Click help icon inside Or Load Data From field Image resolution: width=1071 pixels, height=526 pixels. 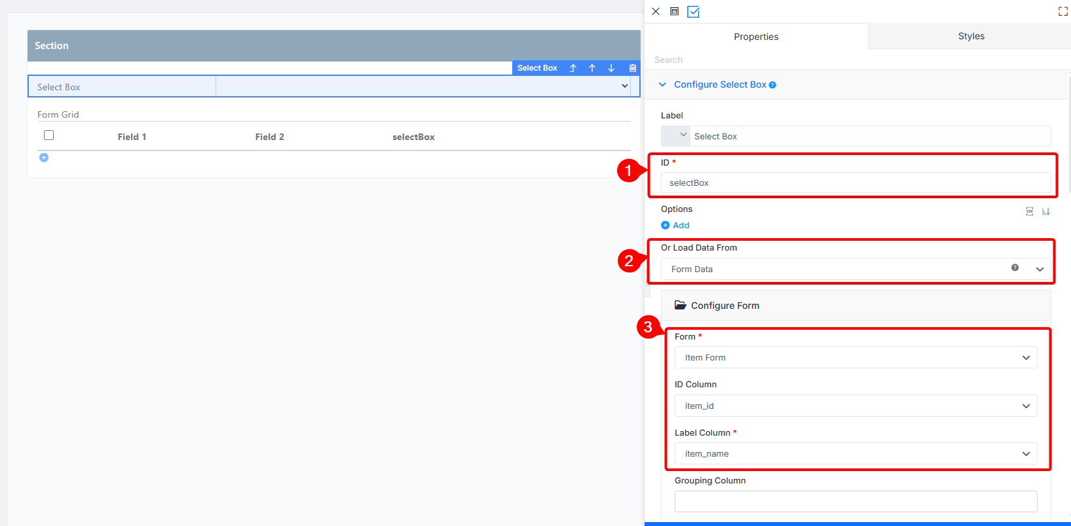1015,268
